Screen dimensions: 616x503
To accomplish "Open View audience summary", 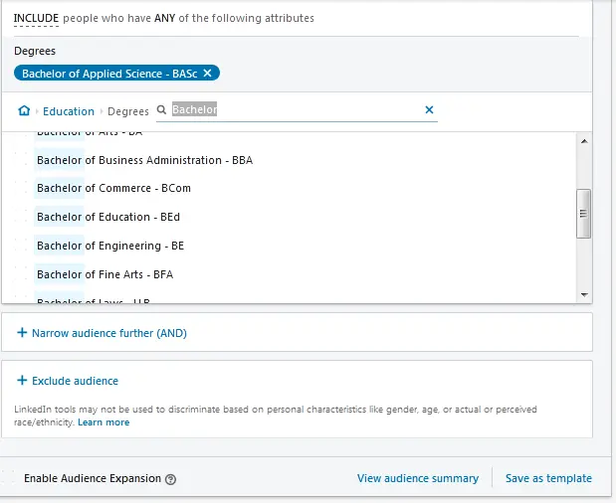I will (x=417, y=478).
